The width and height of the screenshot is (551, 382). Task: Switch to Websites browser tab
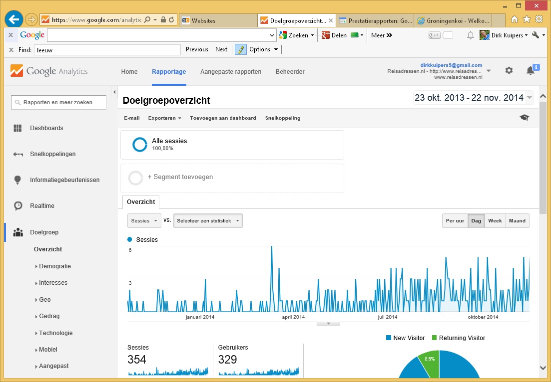pyautogui.click(x=218, y=20)
